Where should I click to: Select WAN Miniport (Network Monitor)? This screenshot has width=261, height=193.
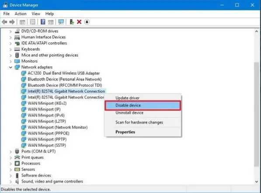coord(58,128)
